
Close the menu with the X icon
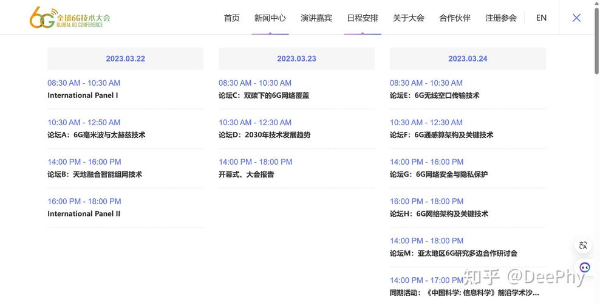576,18
